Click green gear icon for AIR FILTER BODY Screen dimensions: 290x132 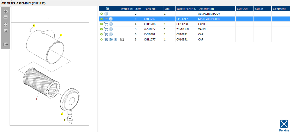(102, 14)
